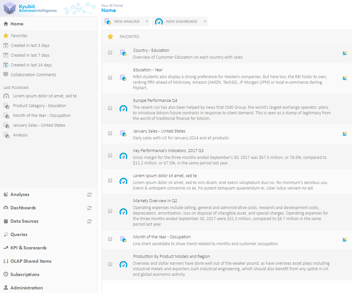Tick the Production by Product Models and Region checkbox
The width and height of the screenshot is (352, 293).
[x=110, y=264]
